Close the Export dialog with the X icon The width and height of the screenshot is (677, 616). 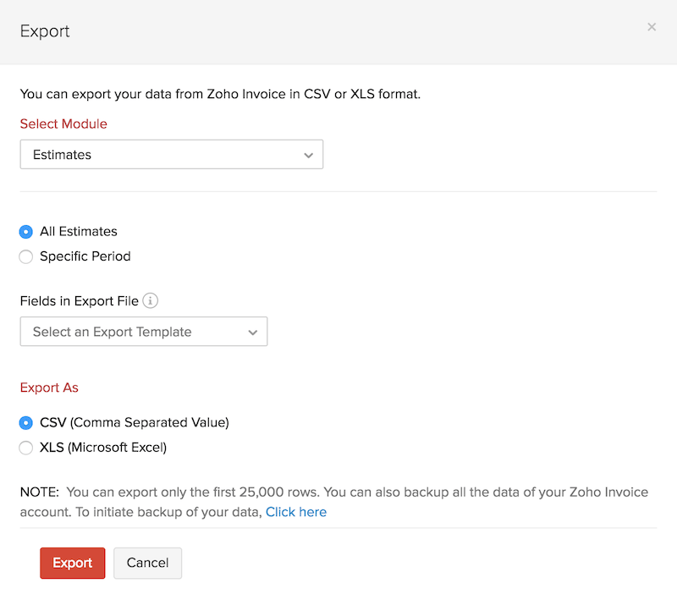652,27
